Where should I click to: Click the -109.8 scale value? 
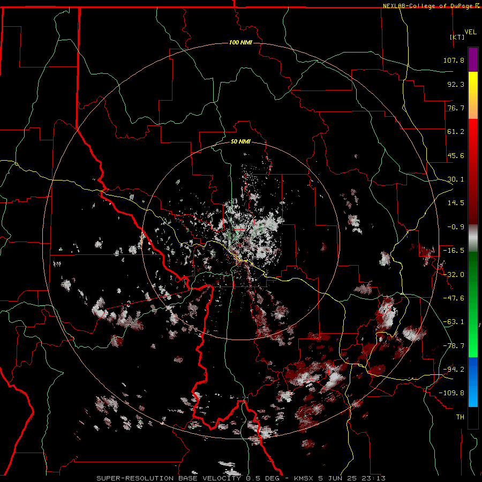(x=451, y=393)
